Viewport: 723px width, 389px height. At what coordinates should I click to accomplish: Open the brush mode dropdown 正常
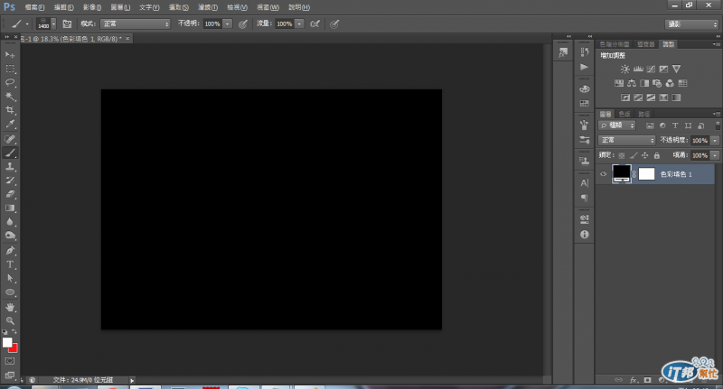pos(135,24)
